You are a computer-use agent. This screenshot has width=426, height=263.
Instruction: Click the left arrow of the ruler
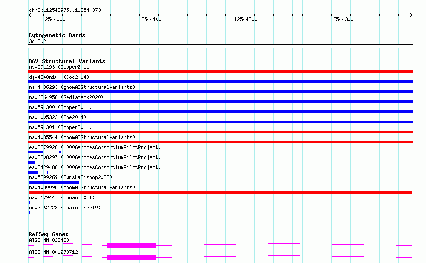click(x=30, y=15)
